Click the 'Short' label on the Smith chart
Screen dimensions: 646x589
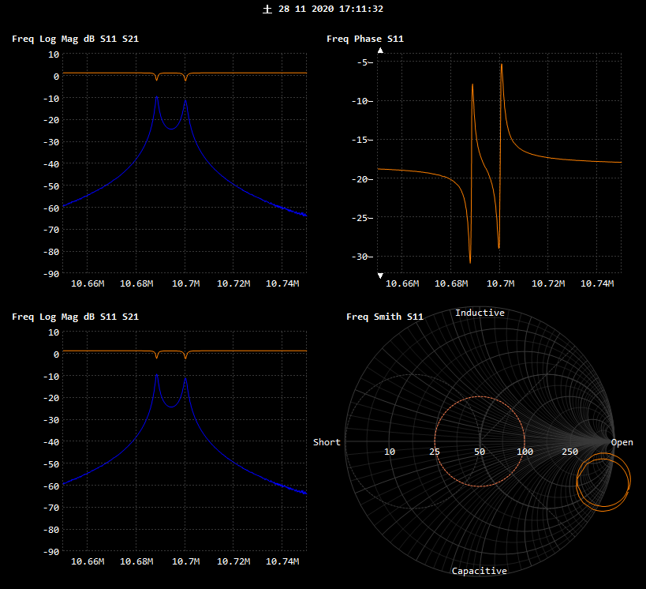click(327, 442)
